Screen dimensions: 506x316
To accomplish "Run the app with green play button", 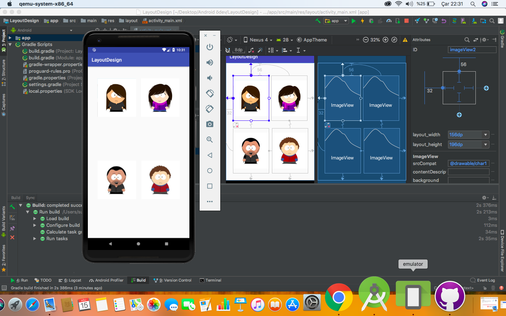I will [354, 21].
